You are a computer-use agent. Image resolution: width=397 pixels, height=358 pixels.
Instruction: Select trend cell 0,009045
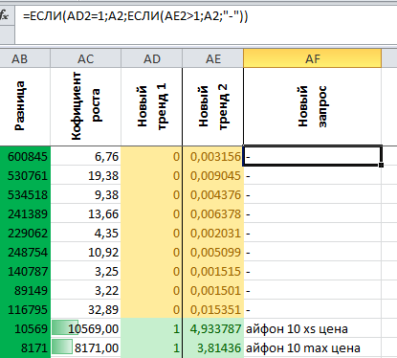(x=212, y=175)
